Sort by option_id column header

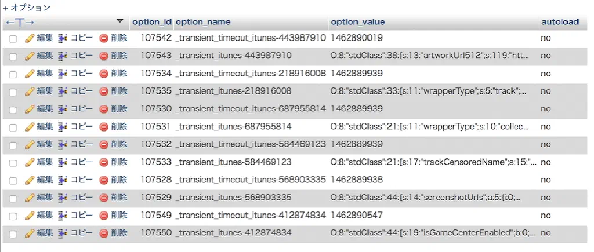[x=151, y=22]
